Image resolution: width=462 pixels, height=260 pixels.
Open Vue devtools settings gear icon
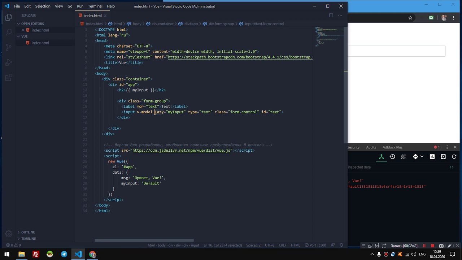[x=443, y=156]
